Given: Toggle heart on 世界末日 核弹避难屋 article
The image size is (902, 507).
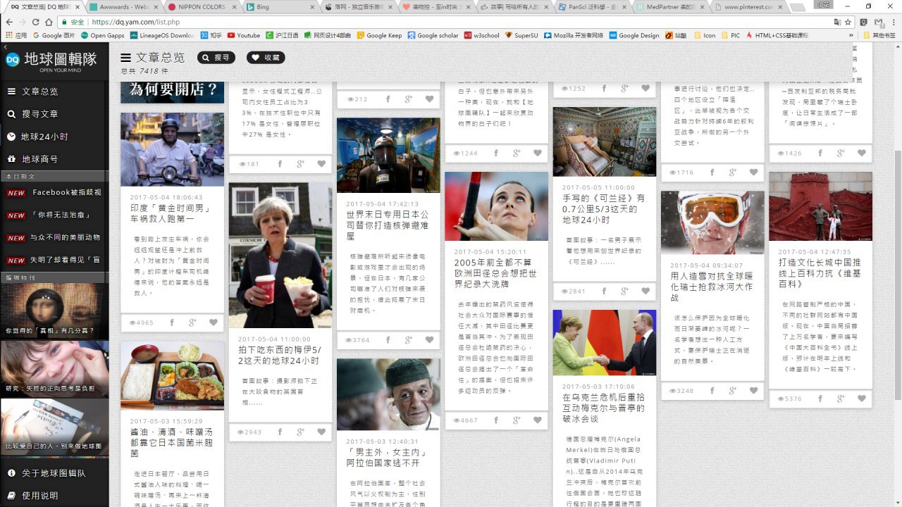Looking at the screenshot, I should (429, 339).
